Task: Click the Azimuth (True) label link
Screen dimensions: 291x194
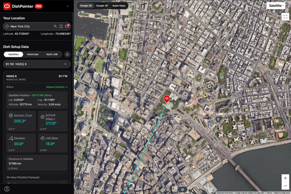Action: 23,115
